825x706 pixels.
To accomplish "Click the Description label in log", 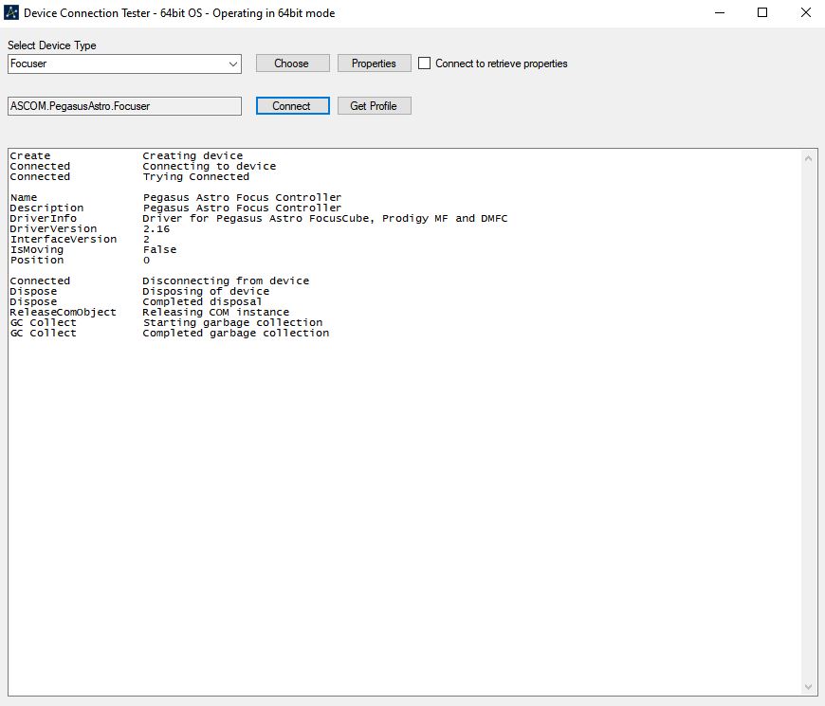I will coord(46,208).
